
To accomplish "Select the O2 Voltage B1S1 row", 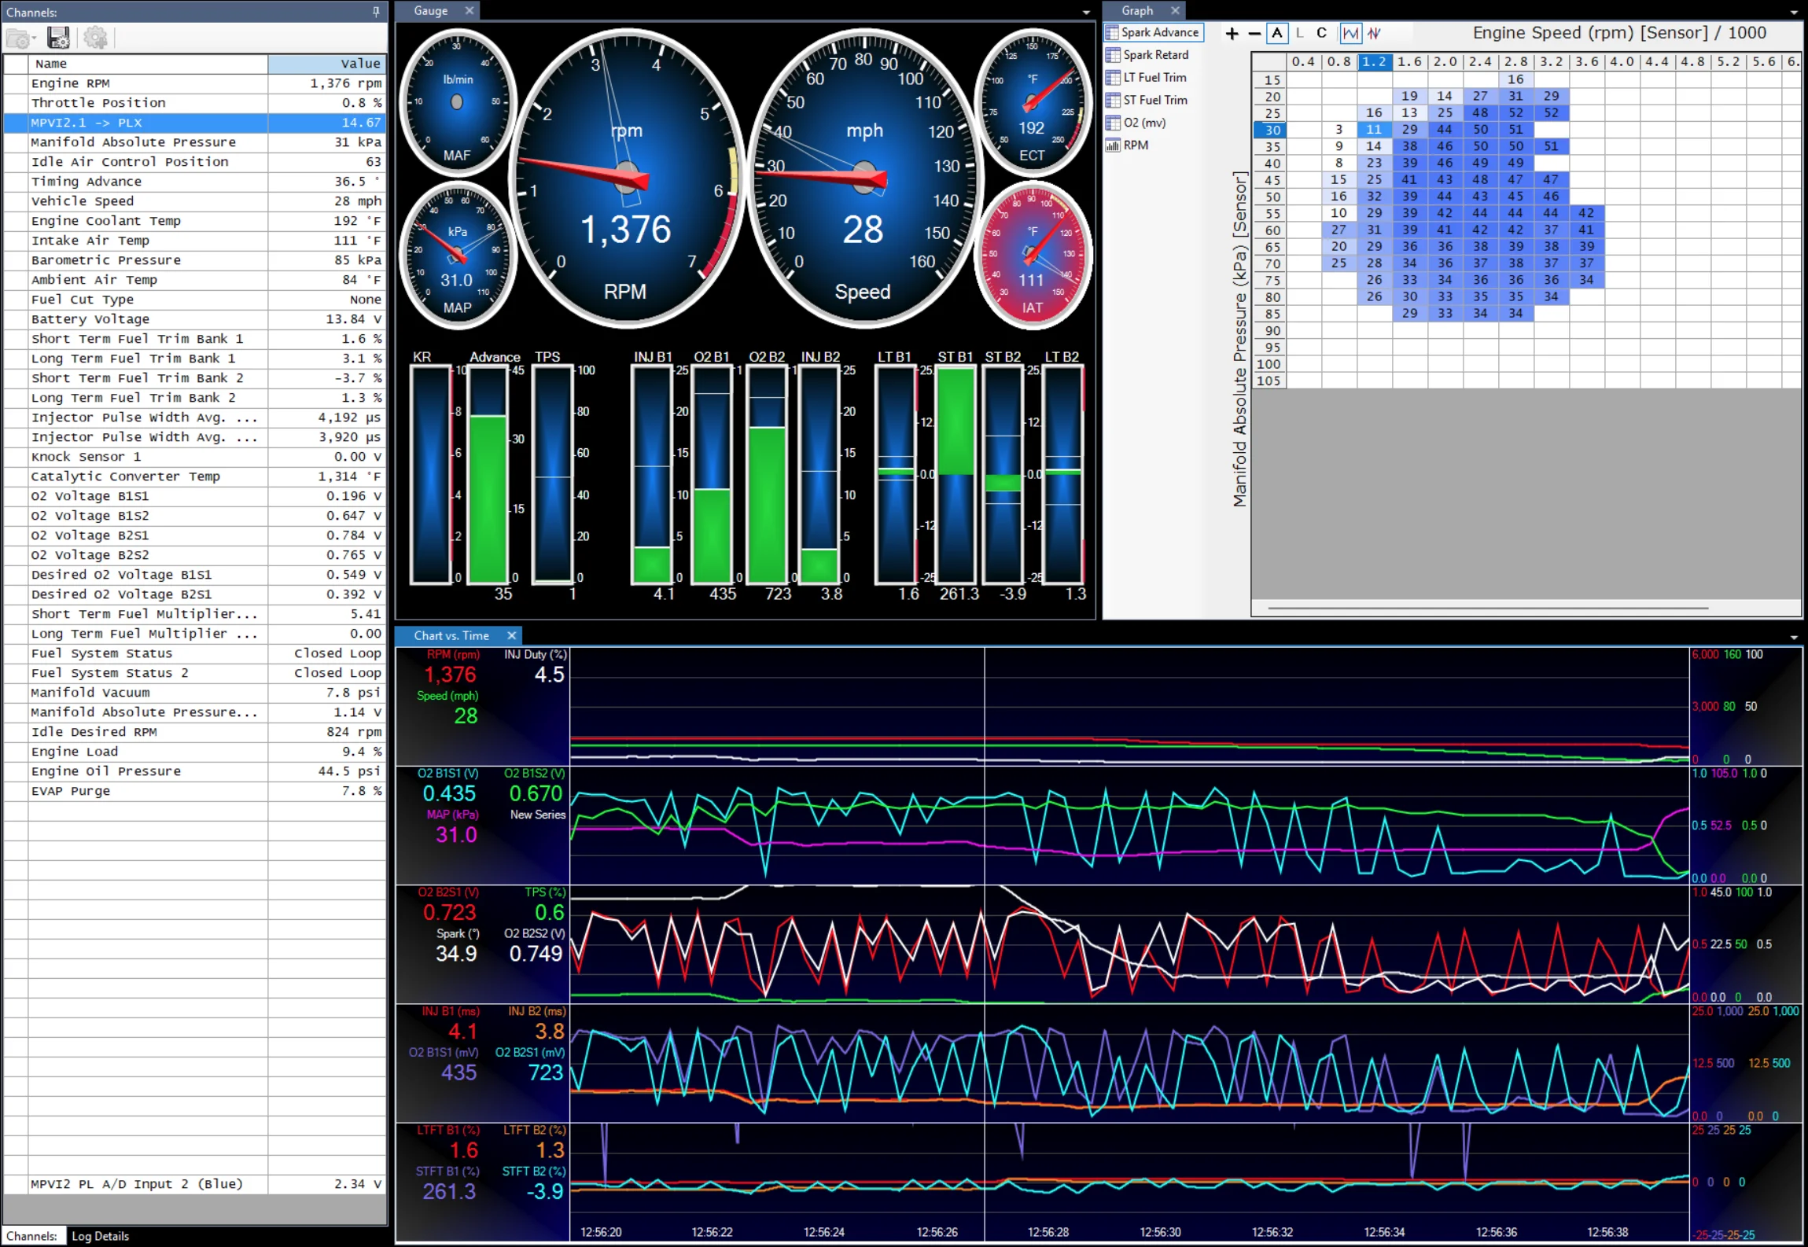I will click(195, 496).
